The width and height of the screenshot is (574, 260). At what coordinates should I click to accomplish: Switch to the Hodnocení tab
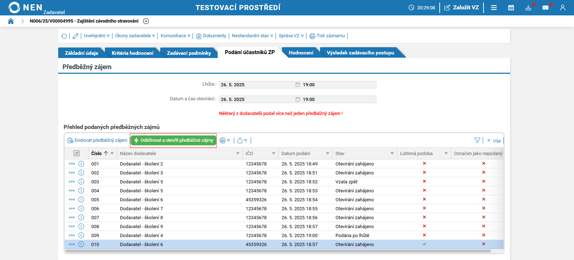pyautogui.click(x=301, y=53)
